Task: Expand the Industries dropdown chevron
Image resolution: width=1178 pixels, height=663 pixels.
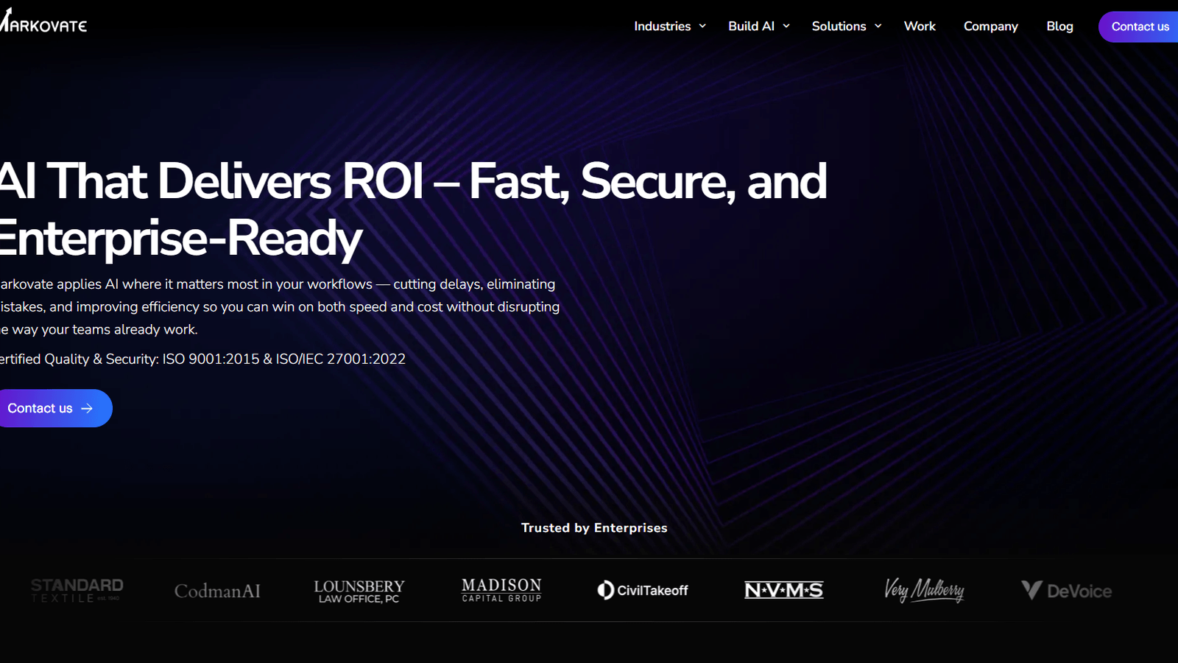Action: [702, 26]
